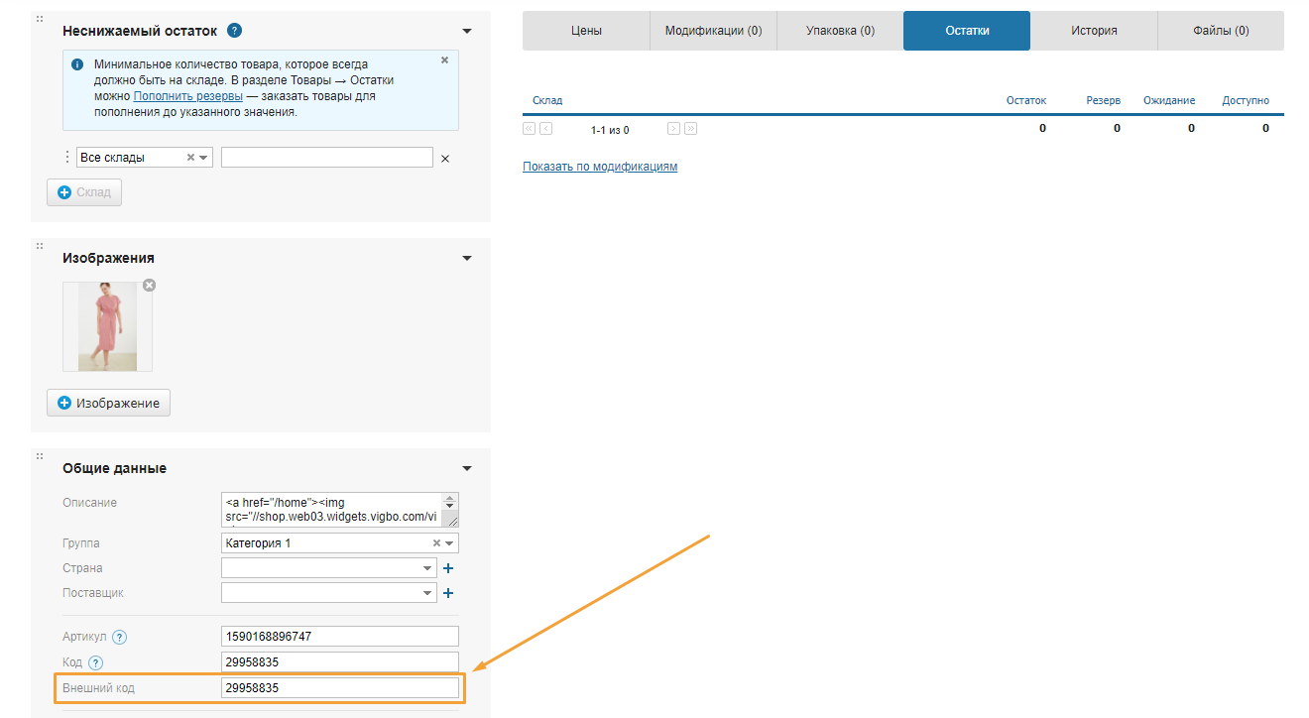Image resolution: width=1309 pixels, height=718 pixels.
Task: Click the Изображение add button
Action: [109, 403]
